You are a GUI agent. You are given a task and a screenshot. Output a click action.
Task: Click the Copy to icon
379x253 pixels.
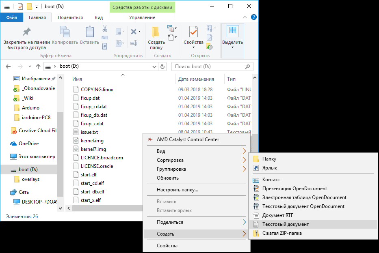tap(119, 43)
